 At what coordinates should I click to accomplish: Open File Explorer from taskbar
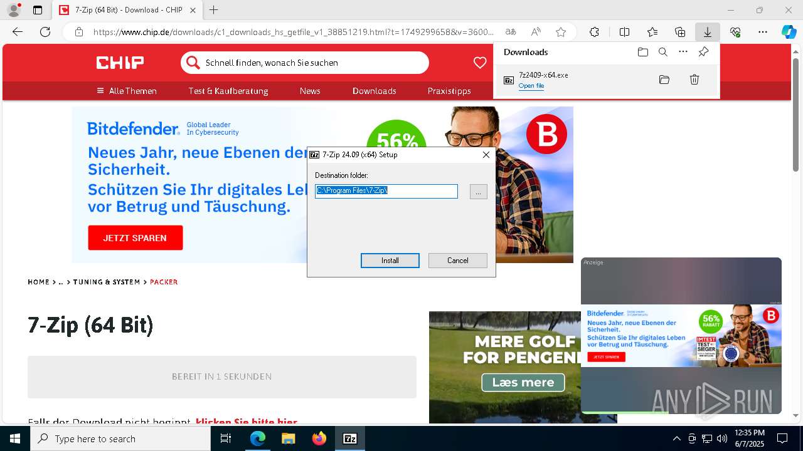288,438
